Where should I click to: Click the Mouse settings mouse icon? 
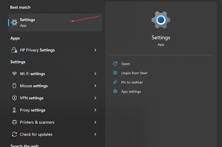click(14, 86)
